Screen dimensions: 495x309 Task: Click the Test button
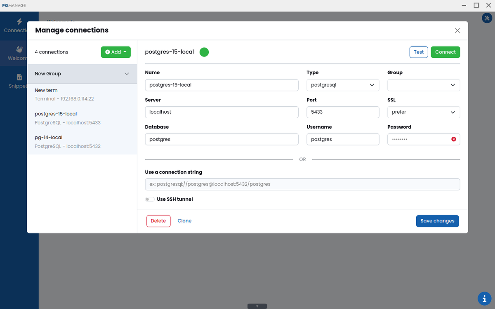click(x=419, y=52)
